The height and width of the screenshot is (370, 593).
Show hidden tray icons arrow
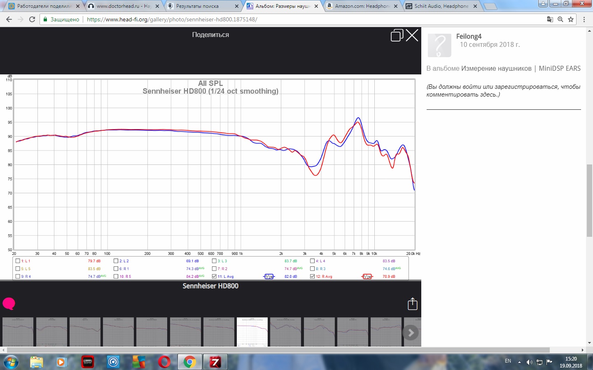pos(519,362)
